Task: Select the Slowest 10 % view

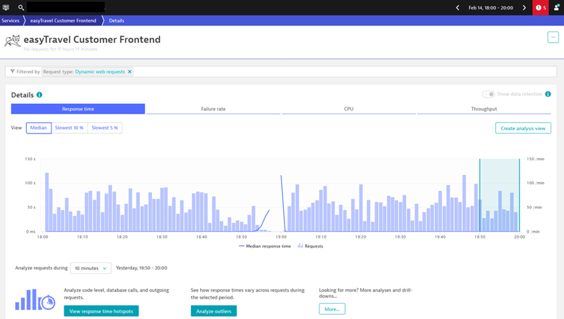Action: click(69, 128)
